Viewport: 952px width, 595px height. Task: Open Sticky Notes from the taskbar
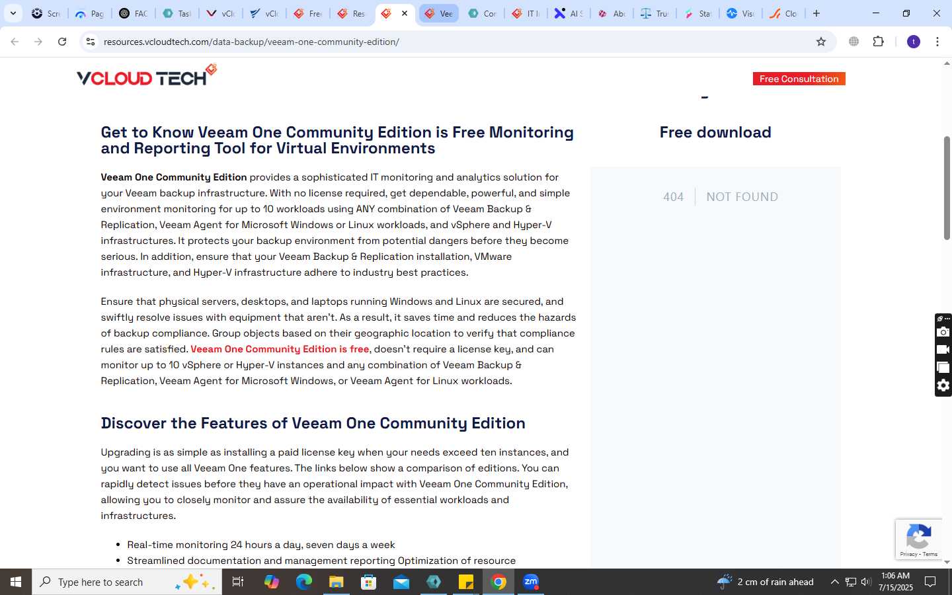(x=466, y=582)
